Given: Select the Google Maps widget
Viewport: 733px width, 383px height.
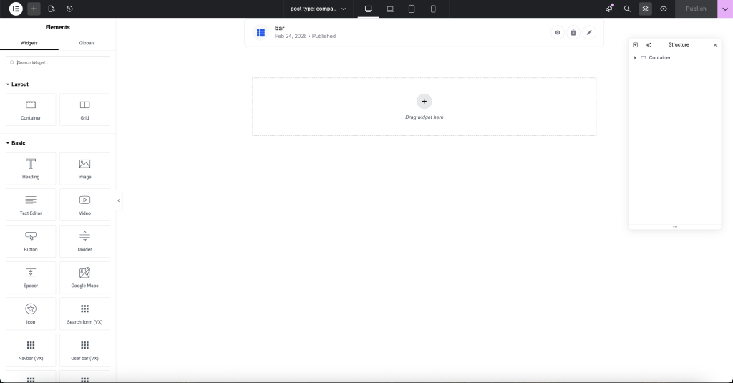Looking at the screenshot, I should coord(84,278).
